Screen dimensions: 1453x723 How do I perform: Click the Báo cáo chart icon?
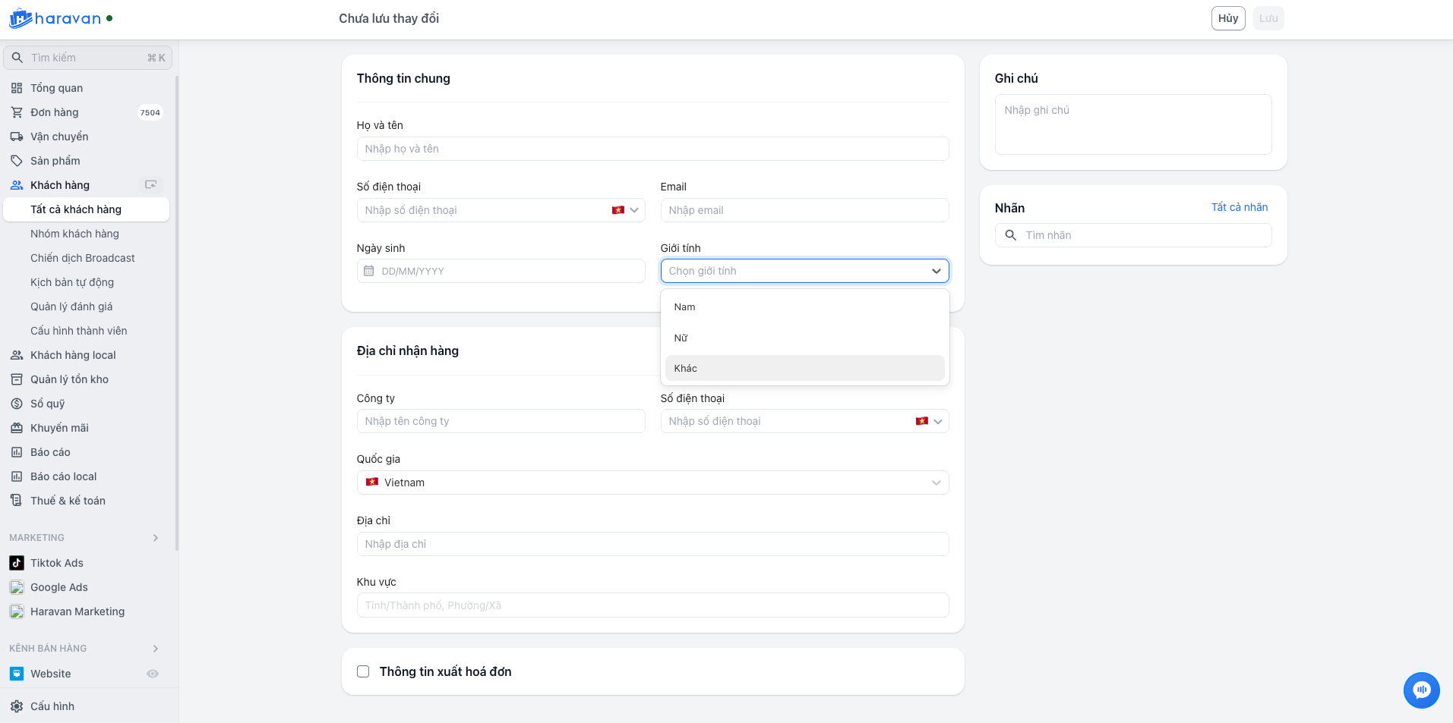[x=17, y=452]
